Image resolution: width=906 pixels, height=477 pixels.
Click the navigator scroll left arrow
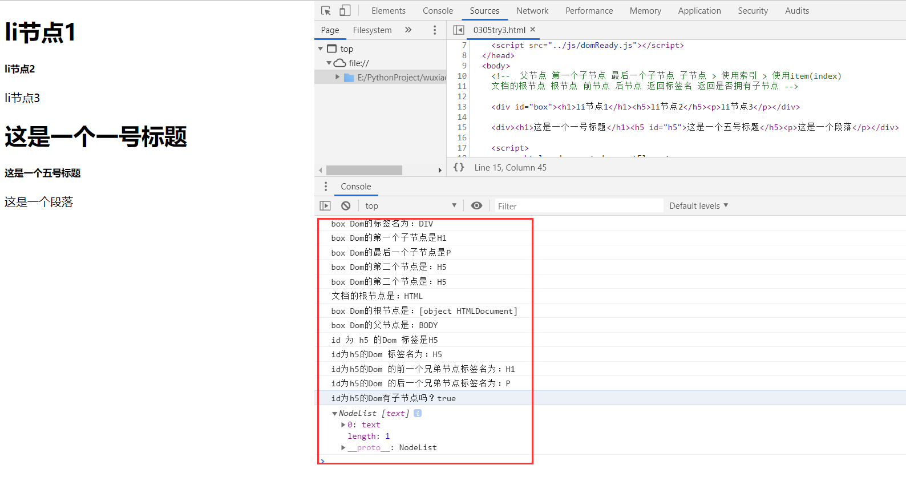(321, 171)
